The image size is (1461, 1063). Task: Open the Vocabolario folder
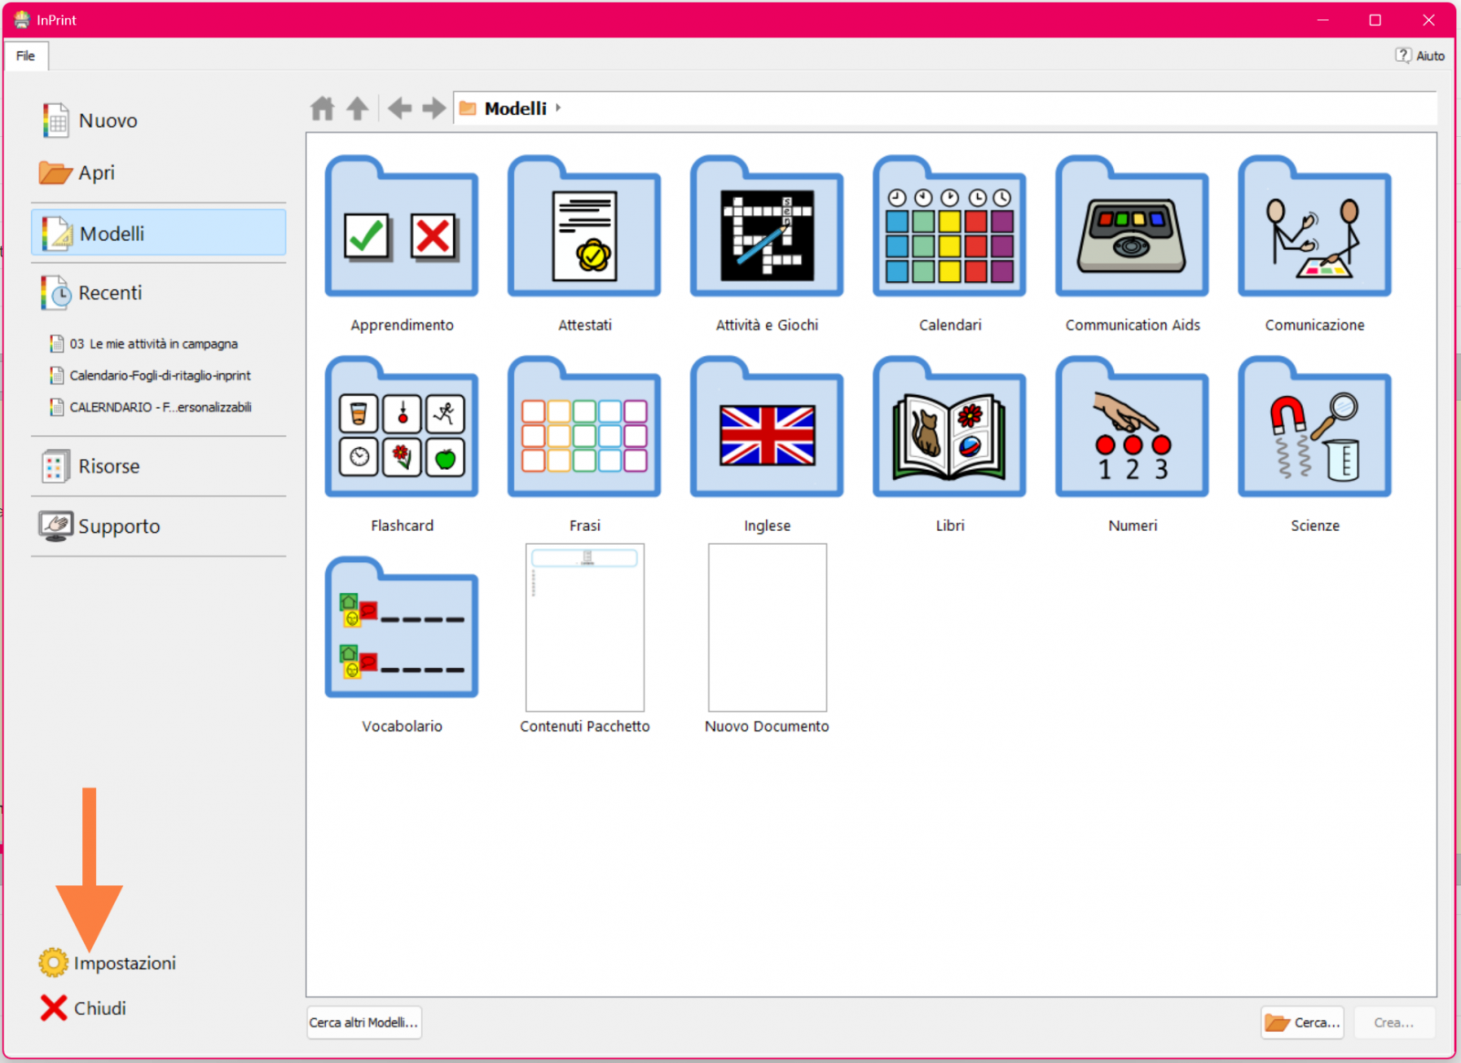[x=402, y=628]
